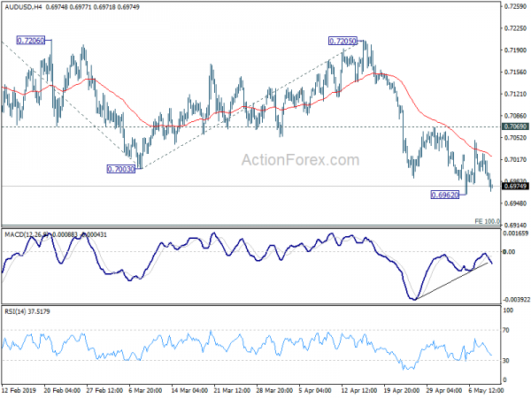Click the 0.70860 price axis value
Viewport: 531px width, 398px height.
[515, 116]
